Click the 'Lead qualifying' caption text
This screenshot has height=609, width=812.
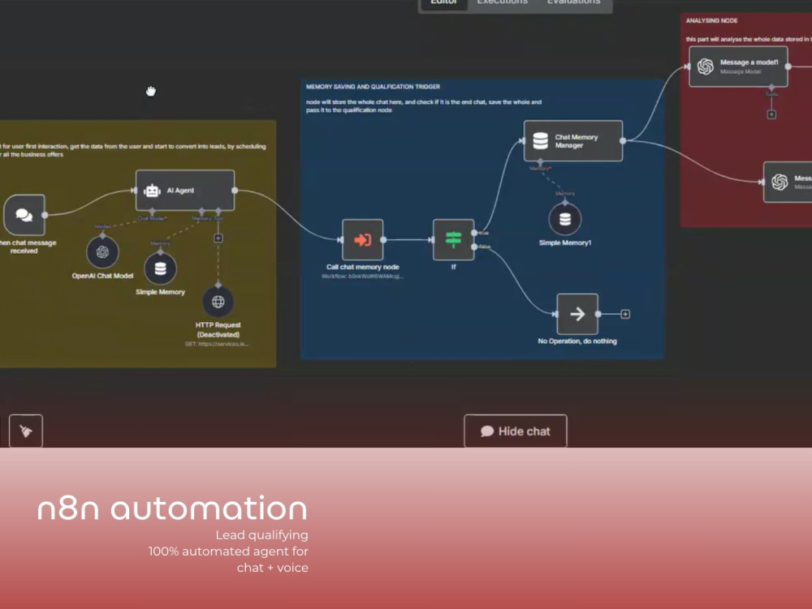261,535
